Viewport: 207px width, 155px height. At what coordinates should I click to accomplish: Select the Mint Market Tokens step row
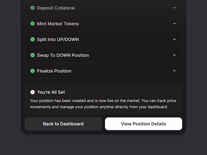pyautogui.click(x=103, y=24)
